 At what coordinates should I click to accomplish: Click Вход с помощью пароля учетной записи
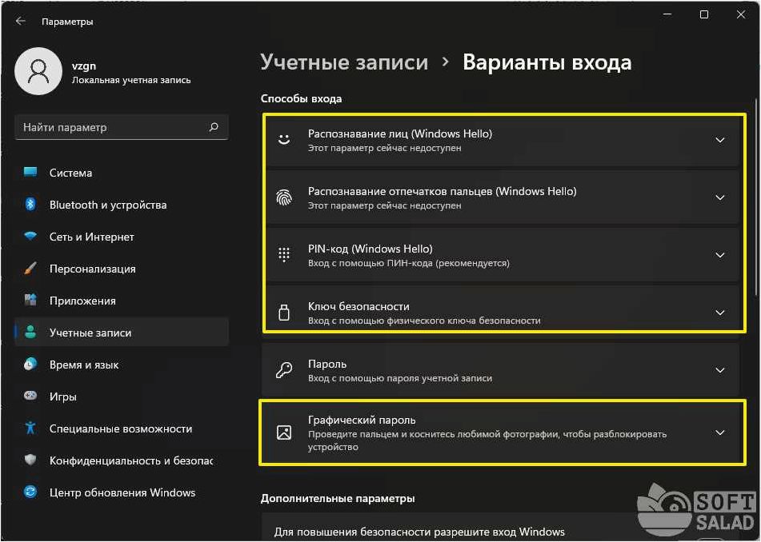pyautogui.click(x=400, y=378)
